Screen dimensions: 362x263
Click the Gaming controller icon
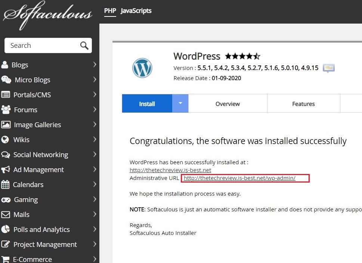pos(6,200)
